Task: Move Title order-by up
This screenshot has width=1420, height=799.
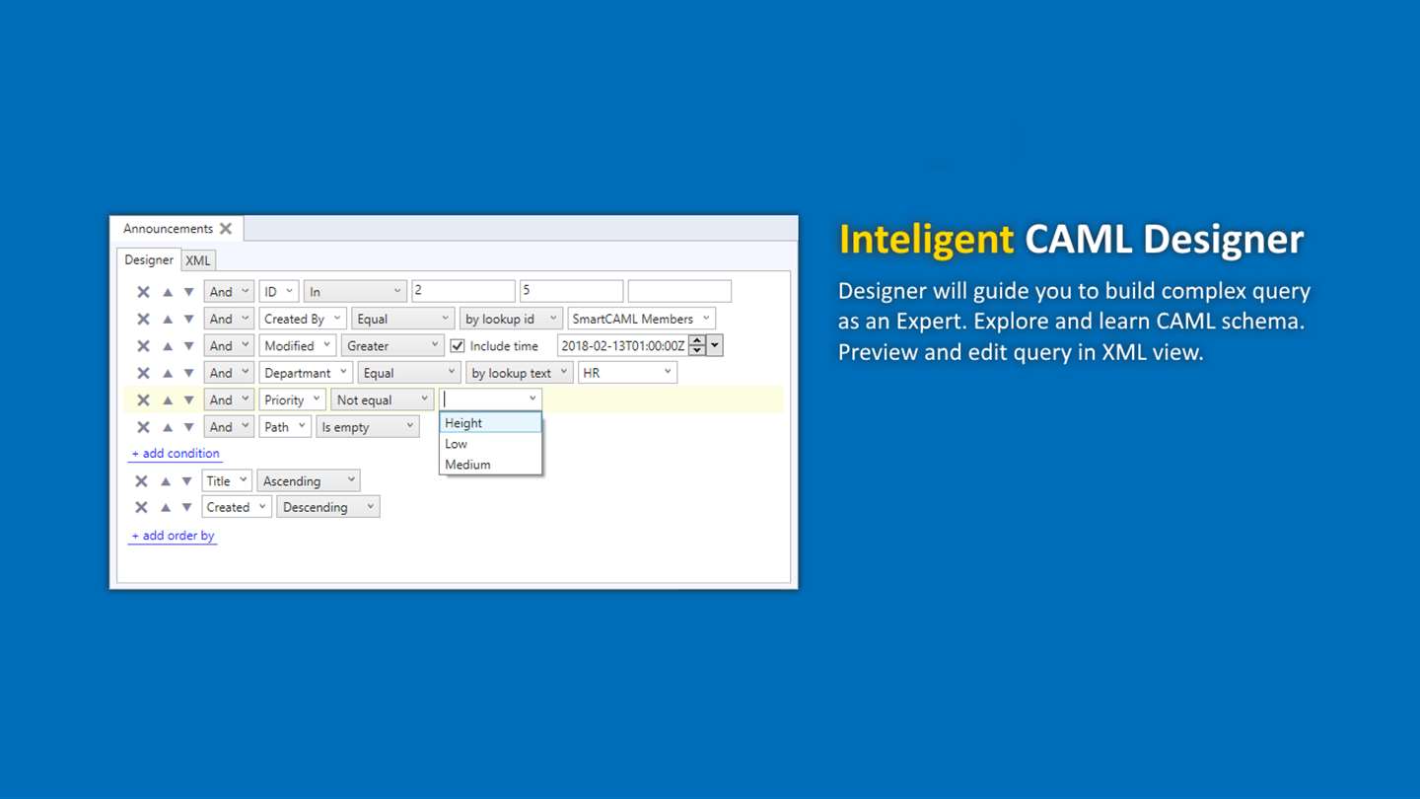Action: tap(166, 481)
